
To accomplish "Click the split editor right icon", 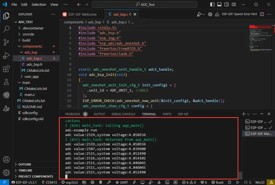I will tap(262, 14).
